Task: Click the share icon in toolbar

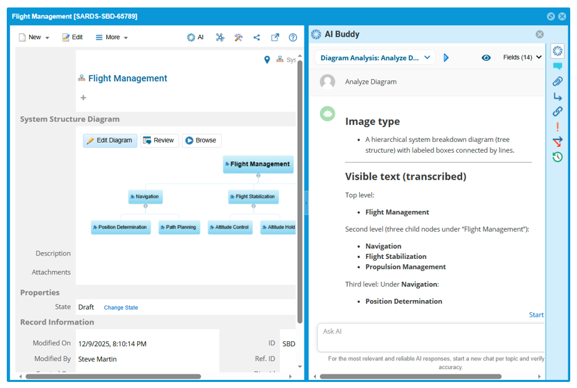Action: point(256,37)
